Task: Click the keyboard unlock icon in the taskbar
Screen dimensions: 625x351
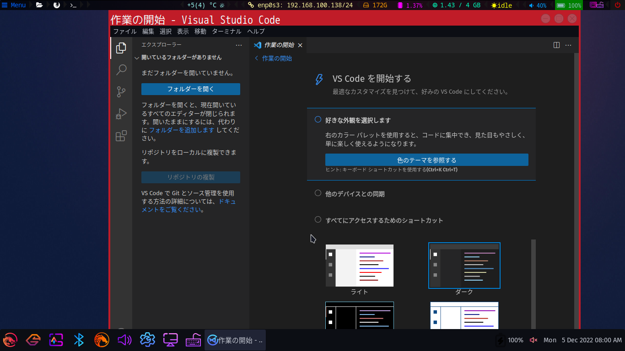Action: 193,340
